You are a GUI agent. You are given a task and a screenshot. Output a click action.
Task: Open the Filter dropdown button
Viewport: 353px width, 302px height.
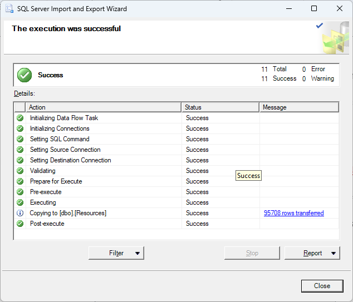pyautogui.click(x=116, y=253)
